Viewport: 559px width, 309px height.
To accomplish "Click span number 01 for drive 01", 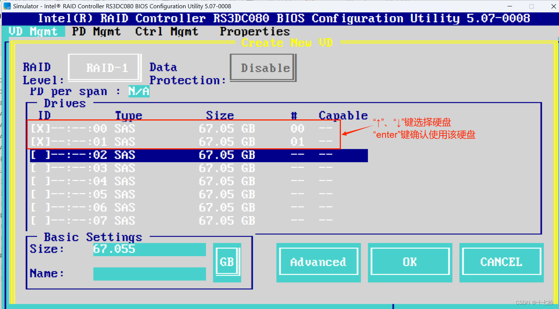I will pyautogui.click(x=297, y=142).
